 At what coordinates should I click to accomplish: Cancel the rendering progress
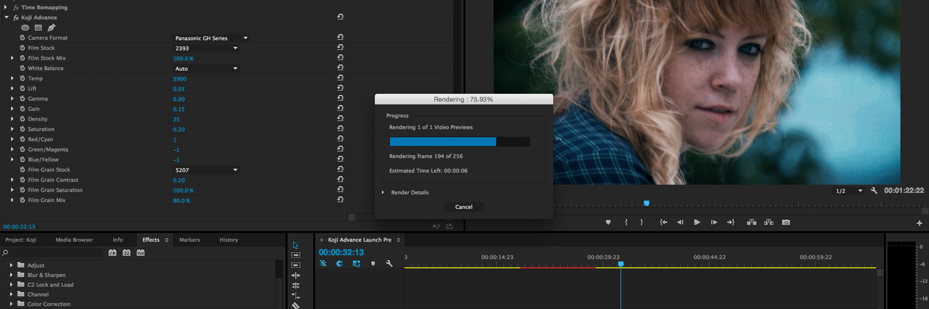tap(464, 207)
